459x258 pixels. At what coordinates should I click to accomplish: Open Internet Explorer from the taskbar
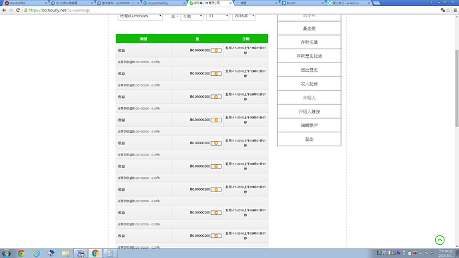coord(37,253)
